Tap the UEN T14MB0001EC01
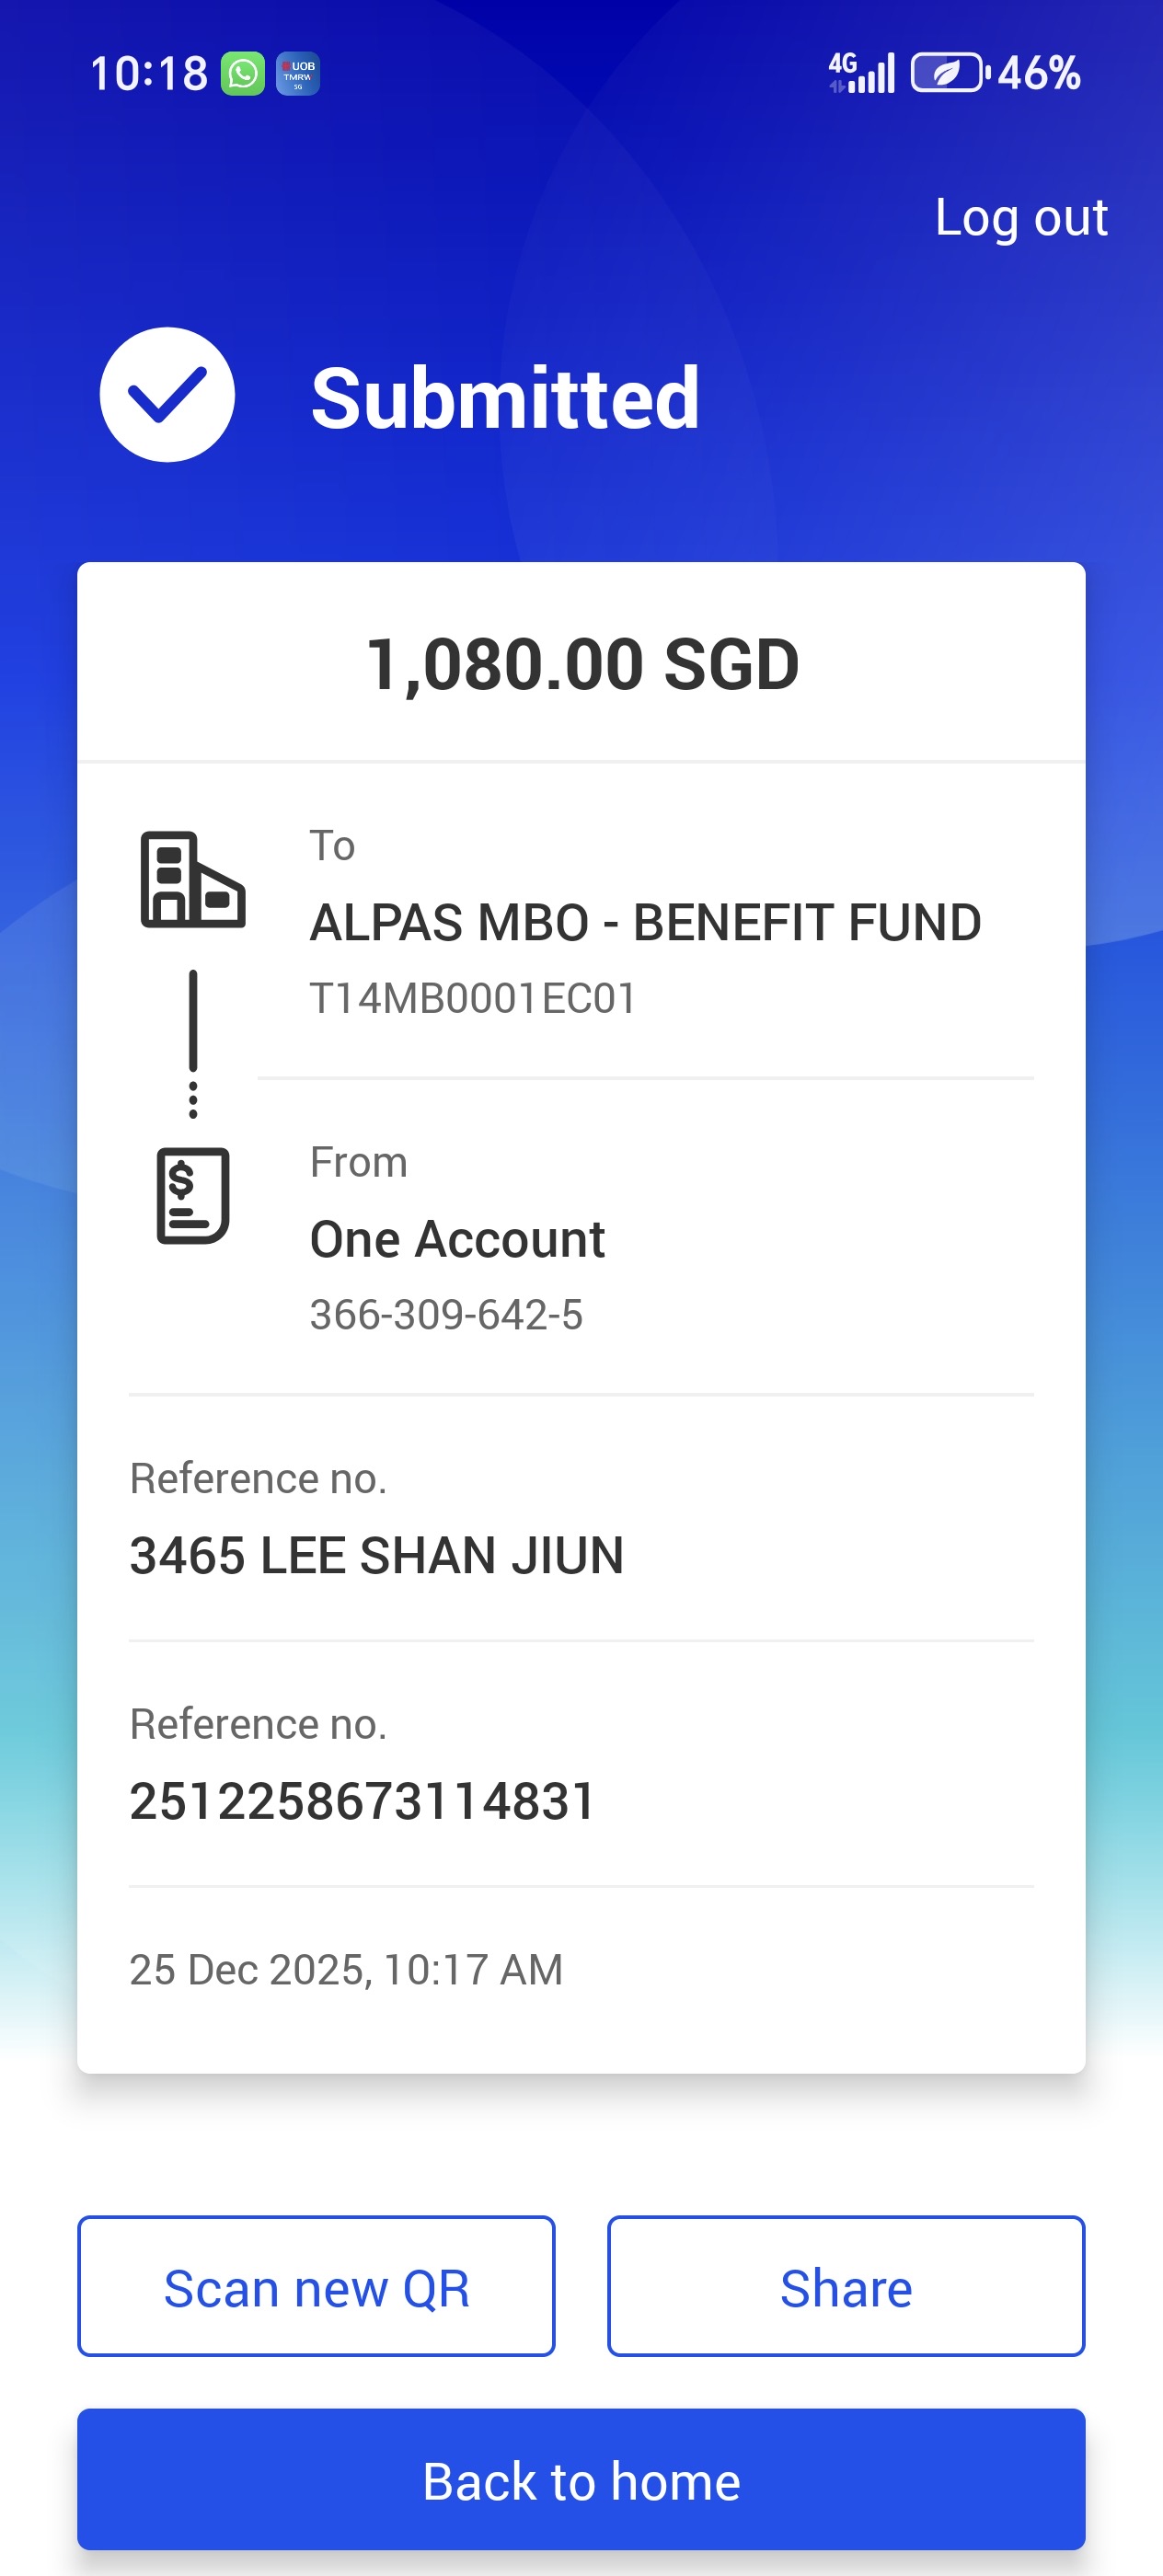 tap(473, 998)
